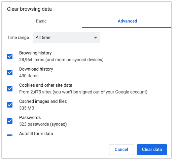Uncheck Cached images and files checkbox
The image size is (173, 160).
pyautogui.click(x=10, y=105)
